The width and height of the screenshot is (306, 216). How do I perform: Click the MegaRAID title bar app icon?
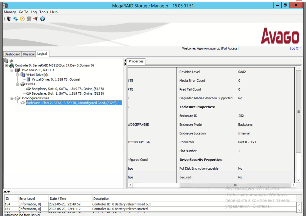[x=5, y=5]
